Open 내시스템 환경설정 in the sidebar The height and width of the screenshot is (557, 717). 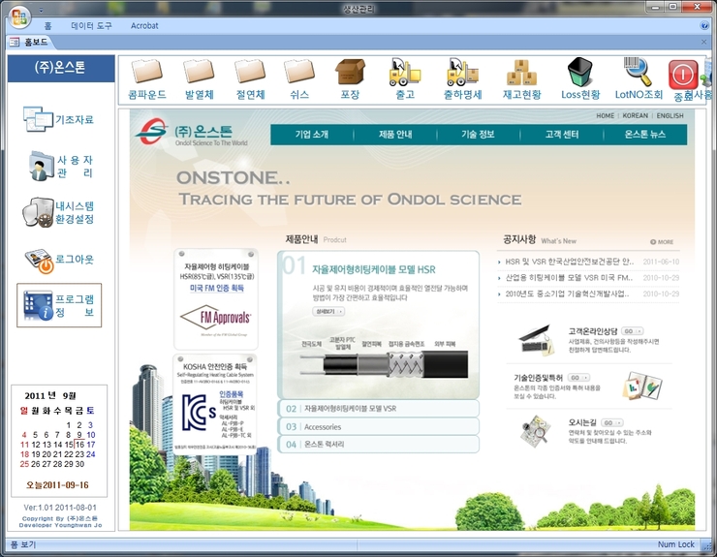click(58, 213)
